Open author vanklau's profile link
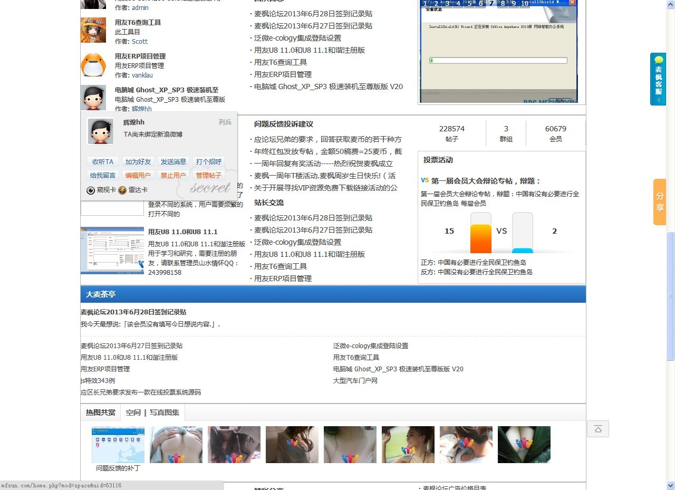675x490 pixels. pyautogui.click(x=142, y=75)
